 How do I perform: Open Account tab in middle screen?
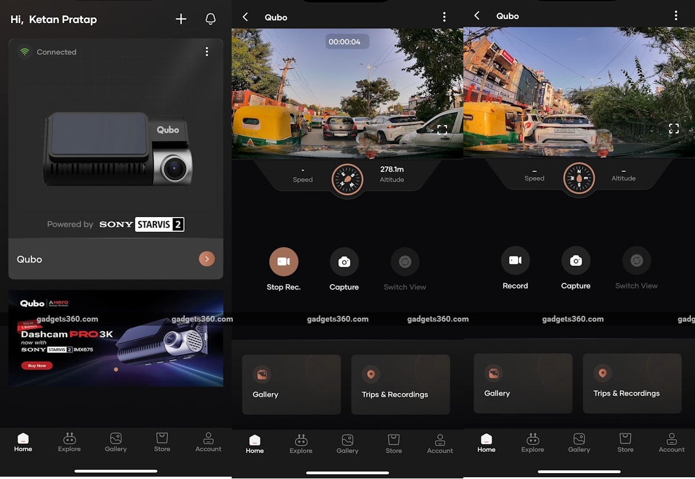pyautogui.click(x=440, y=444)
